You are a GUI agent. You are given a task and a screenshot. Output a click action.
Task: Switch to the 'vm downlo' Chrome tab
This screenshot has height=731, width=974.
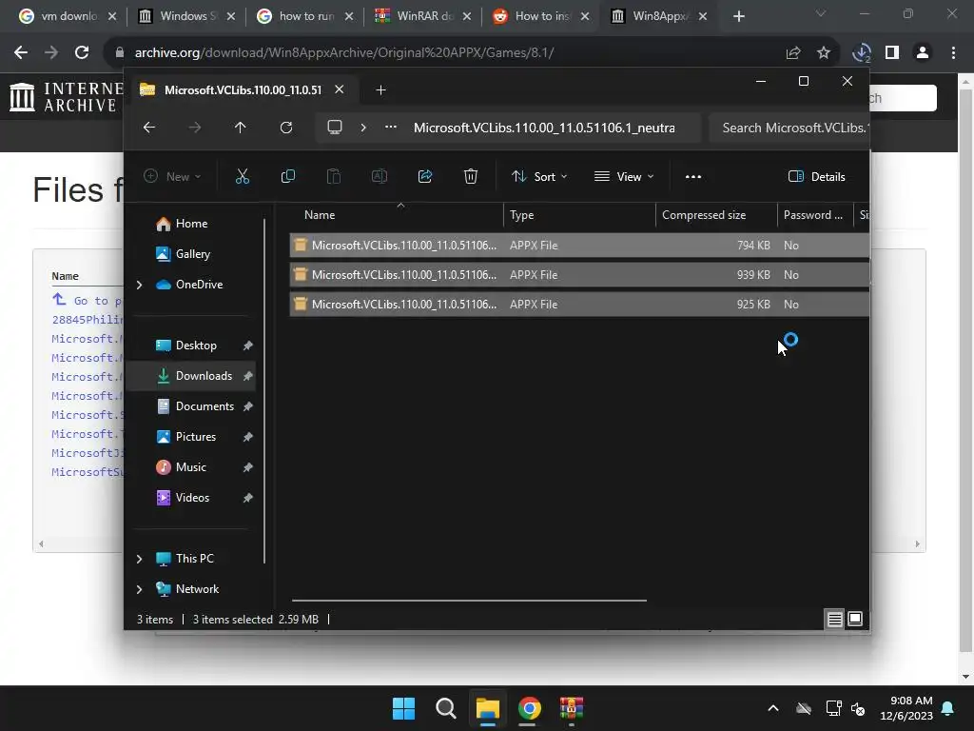tap(68, 16)
